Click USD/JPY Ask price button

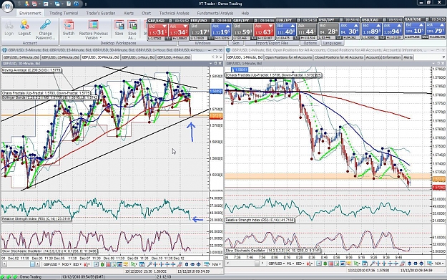pyautogui.click(x=350, y=30)
